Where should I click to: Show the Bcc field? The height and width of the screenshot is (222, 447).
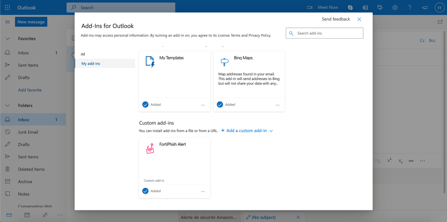tap(432, 40)
